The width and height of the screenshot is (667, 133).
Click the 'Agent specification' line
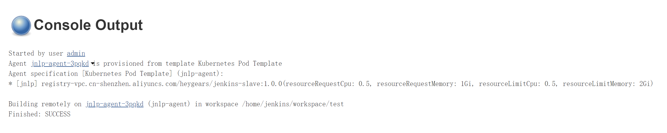[43, 74]
